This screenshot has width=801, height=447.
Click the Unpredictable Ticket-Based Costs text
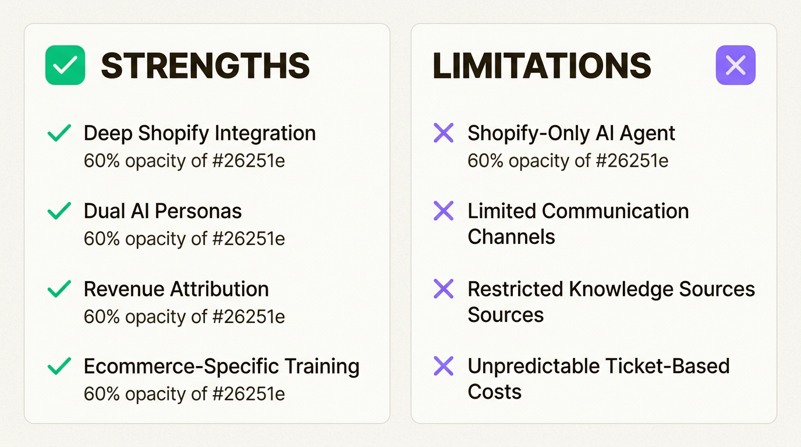[x=598, y=378]
